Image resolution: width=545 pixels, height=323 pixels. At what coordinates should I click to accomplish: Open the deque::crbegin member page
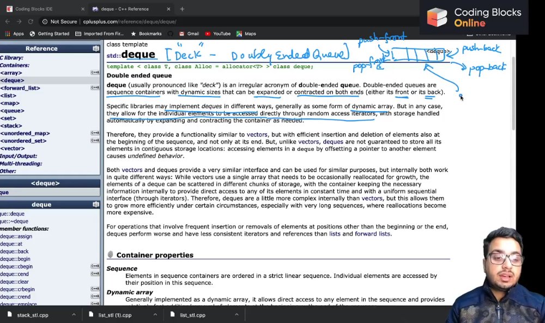tap(17, 289)
